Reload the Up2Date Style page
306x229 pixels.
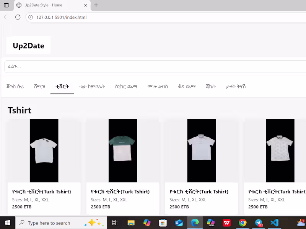[x=18, y=17]
